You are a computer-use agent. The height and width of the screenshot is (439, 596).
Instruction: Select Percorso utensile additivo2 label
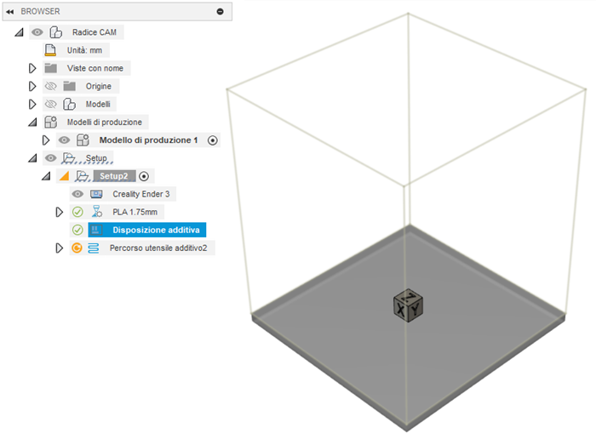[x=158, y=248]
